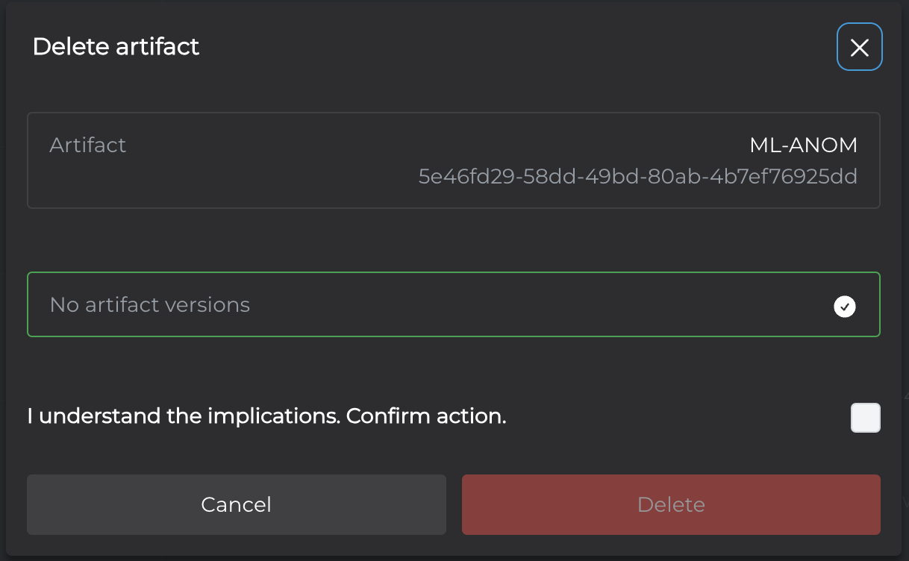Click the blue-outlined X icon button
The image size is (909, 561).
[860, 47]
